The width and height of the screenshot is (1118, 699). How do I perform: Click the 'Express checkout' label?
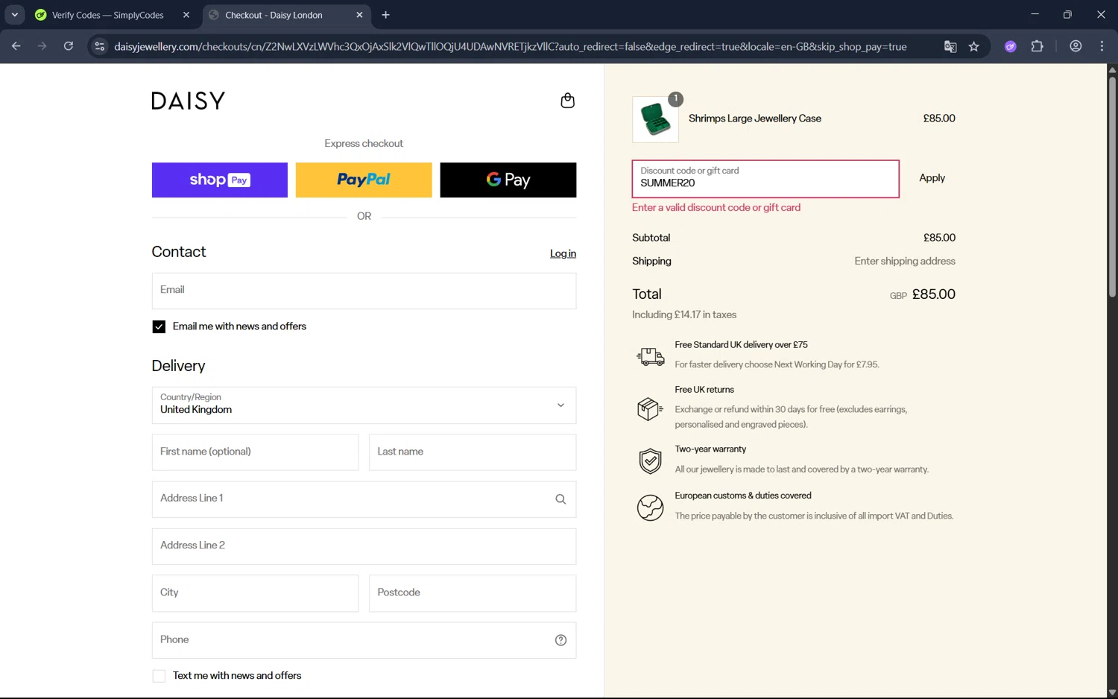point(364,144)
